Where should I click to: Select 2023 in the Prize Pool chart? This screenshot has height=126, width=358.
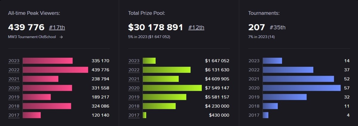(134, 61)
